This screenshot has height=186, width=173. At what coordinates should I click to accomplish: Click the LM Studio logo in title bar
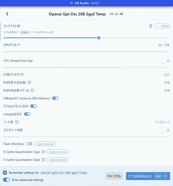click(71, 3)
